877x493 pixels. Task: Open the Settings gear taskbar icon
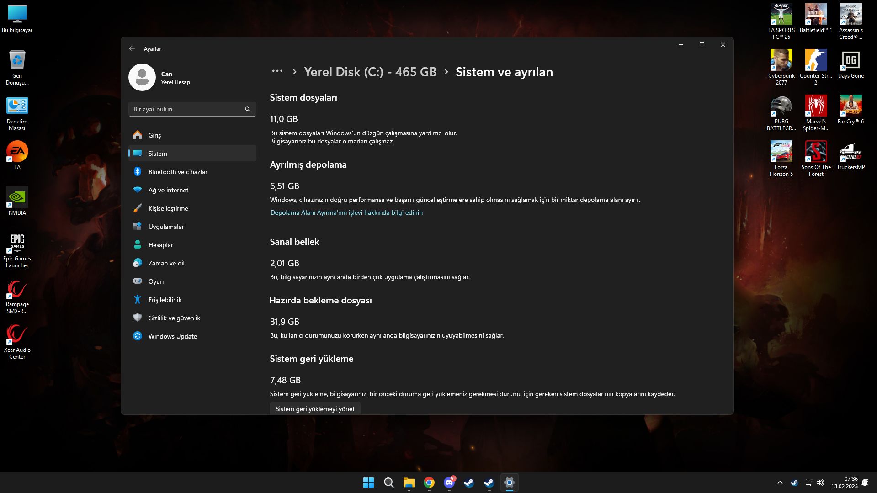pos(509,482)
